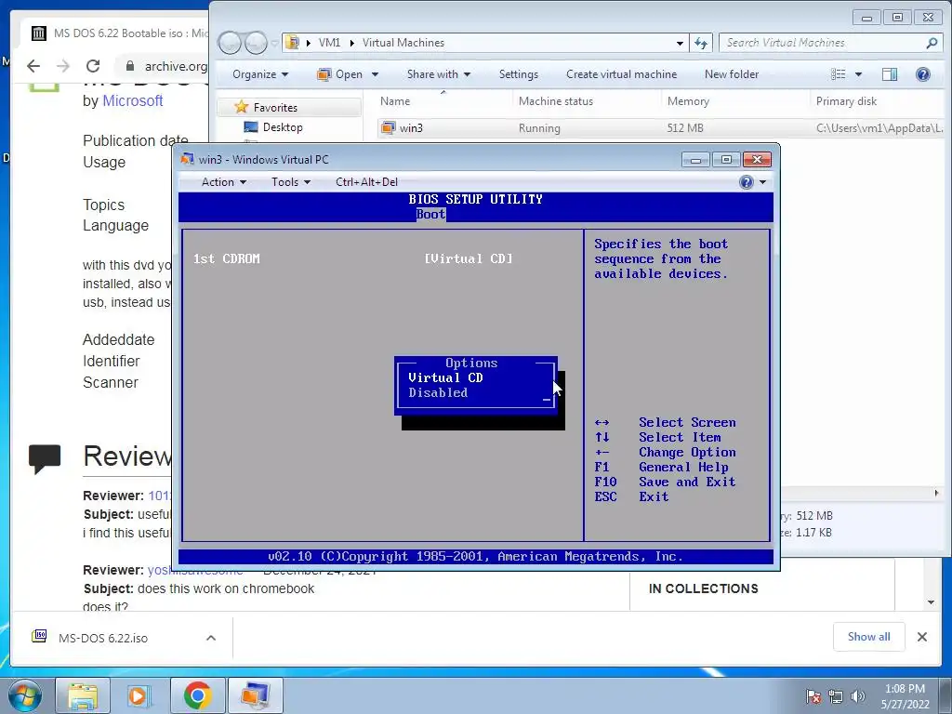
Task: Reload the archive.org page in Chrome
Action: [93, 66]
